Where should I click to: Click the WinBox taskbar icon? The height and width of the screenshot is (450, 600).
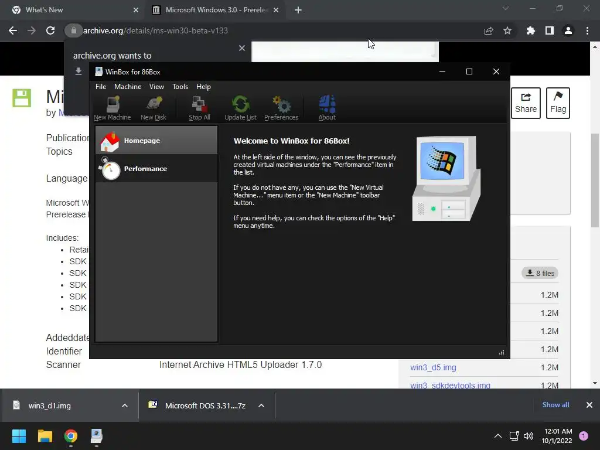tap(97, 436)
